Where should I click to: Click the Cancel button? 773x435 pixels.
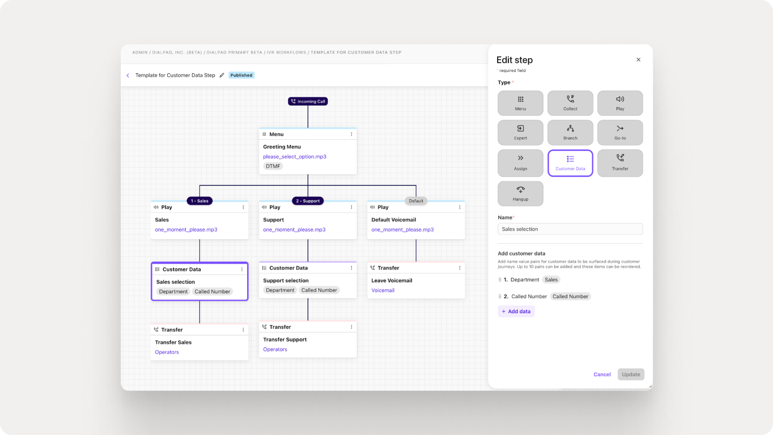[602, 374]
